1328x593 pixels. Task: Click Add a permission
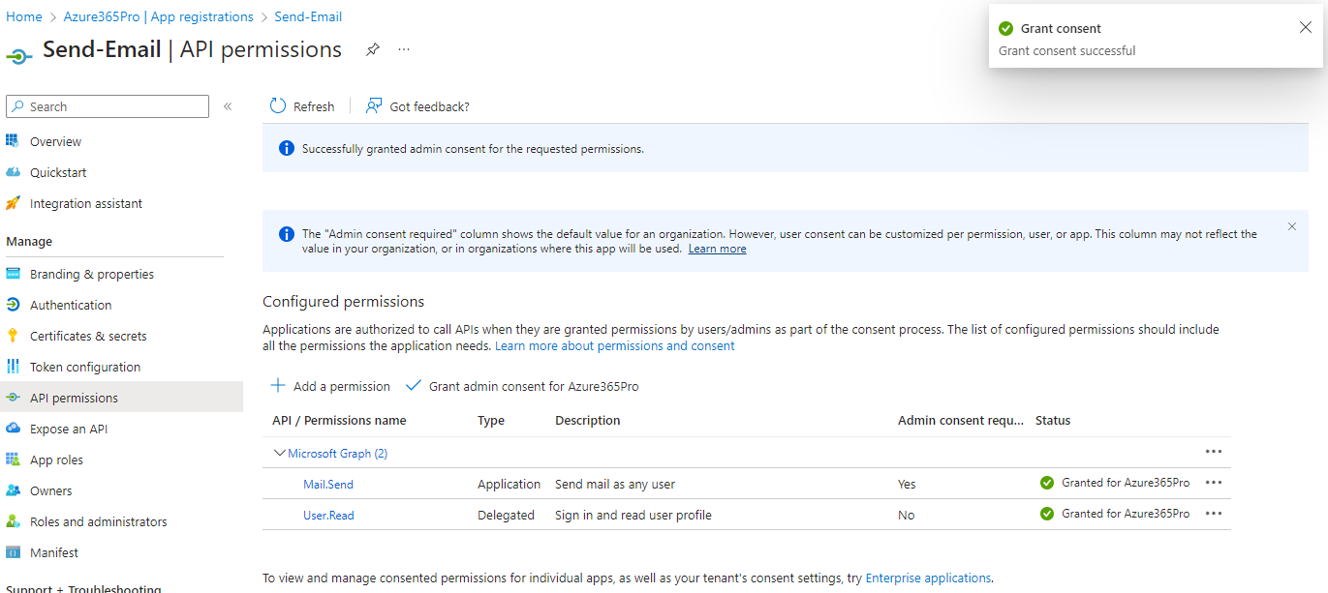point(330,386)
